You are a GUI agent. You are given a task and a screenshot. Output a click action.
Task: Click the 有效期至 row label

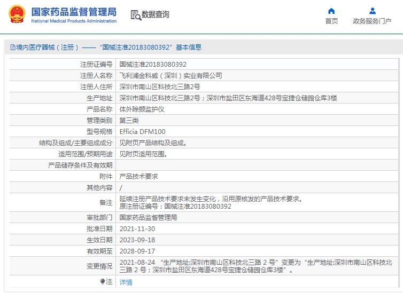click(x=99, y=251)
